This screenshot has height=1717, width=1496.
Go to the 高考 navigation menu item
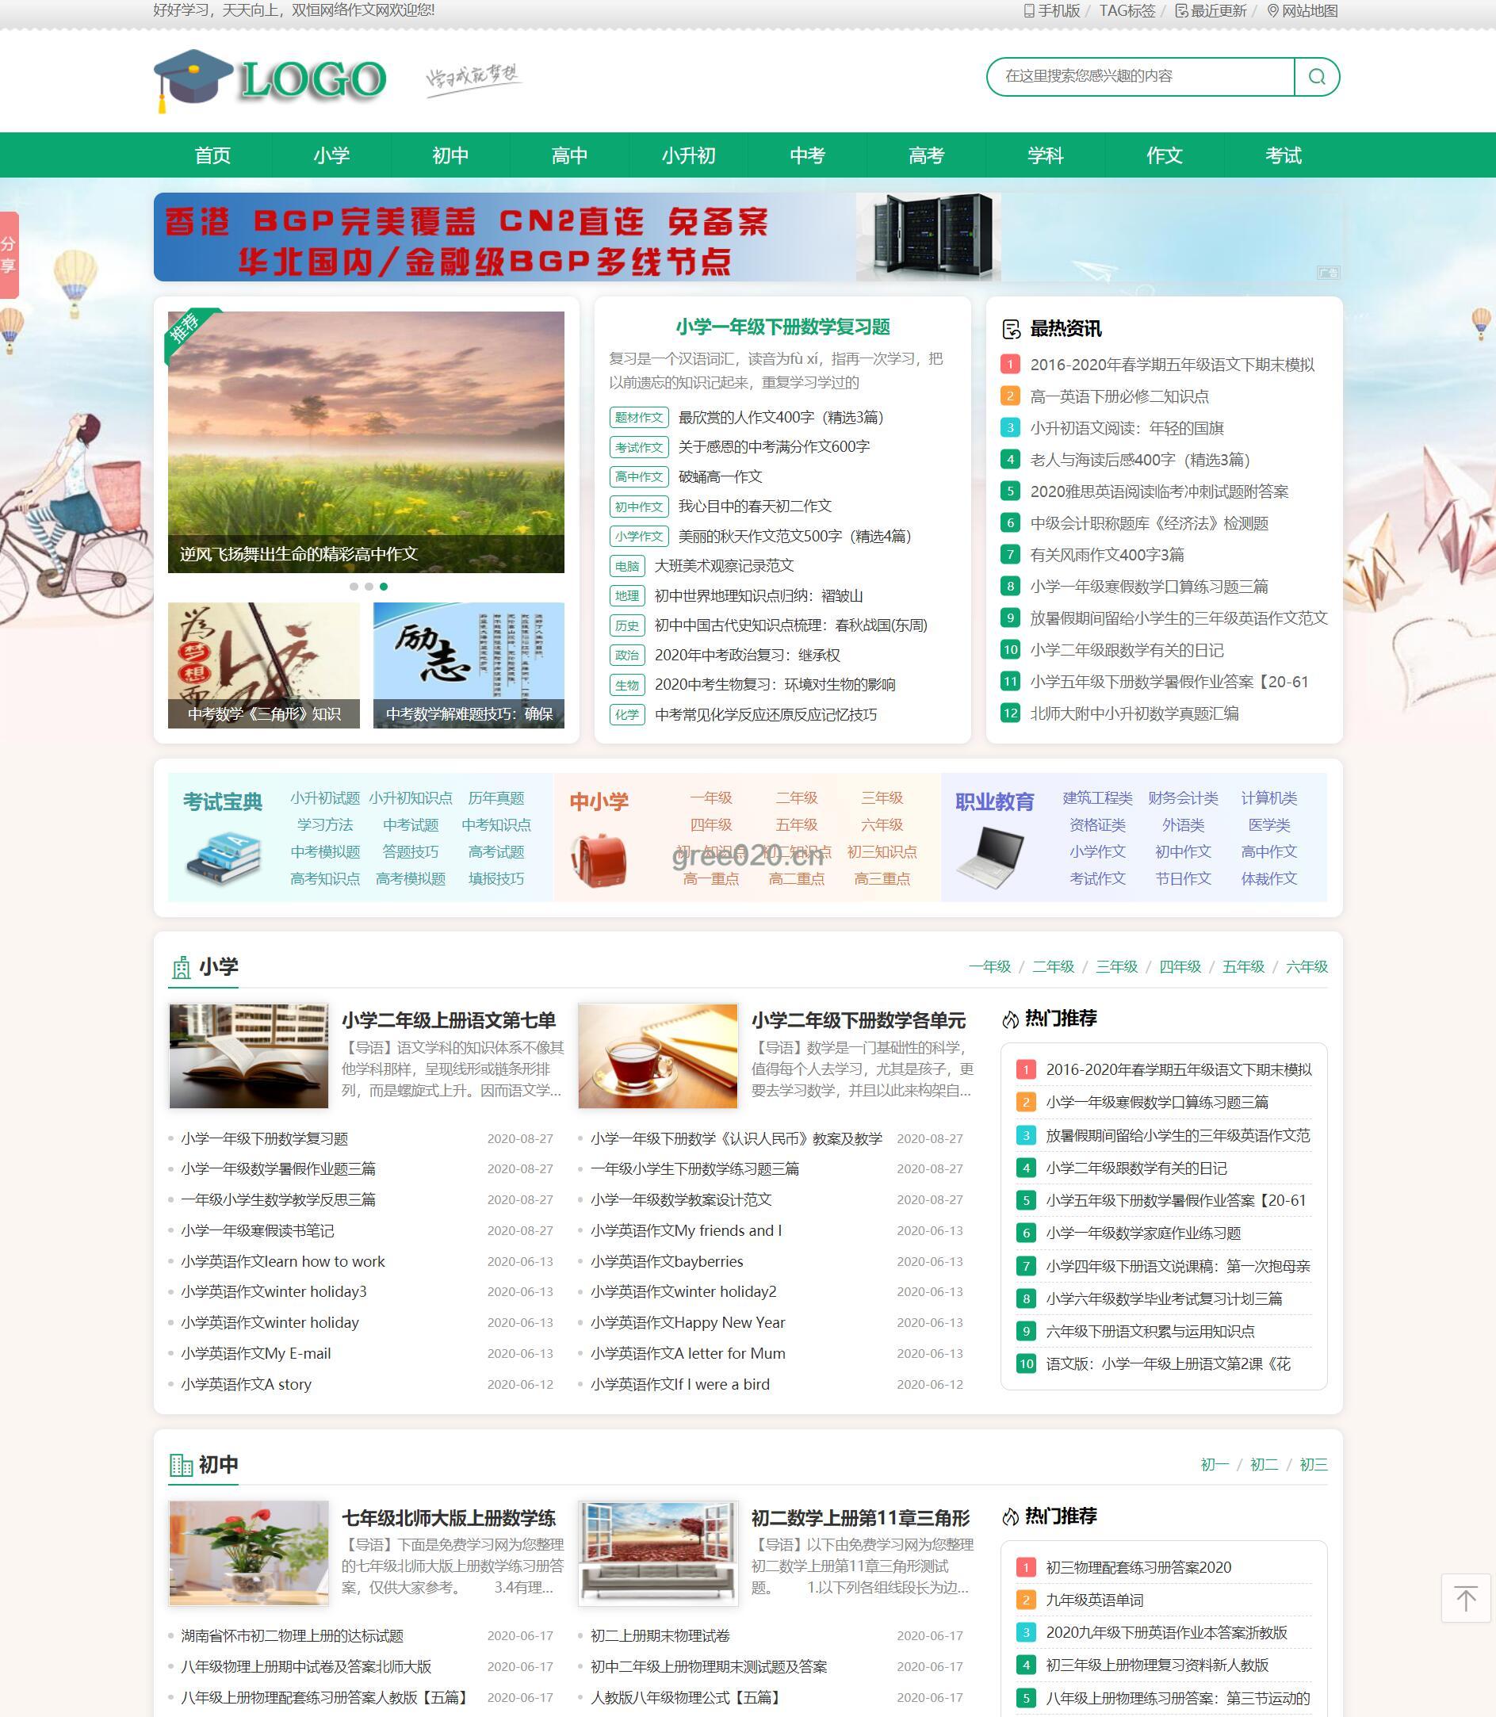(x=926, y=155)
